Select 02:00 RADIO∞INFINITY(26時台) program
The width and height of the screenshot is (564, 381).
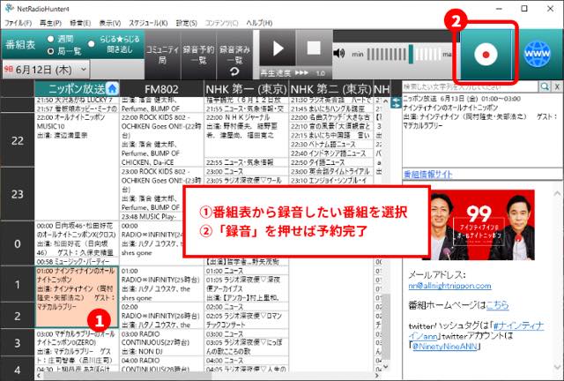pyautogui.click(x=161, y=316)
